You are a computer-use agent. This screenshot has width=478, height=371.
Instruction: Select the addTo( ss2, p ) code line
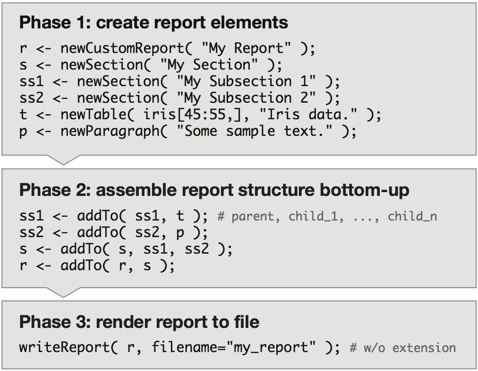(x=113, y=233)
